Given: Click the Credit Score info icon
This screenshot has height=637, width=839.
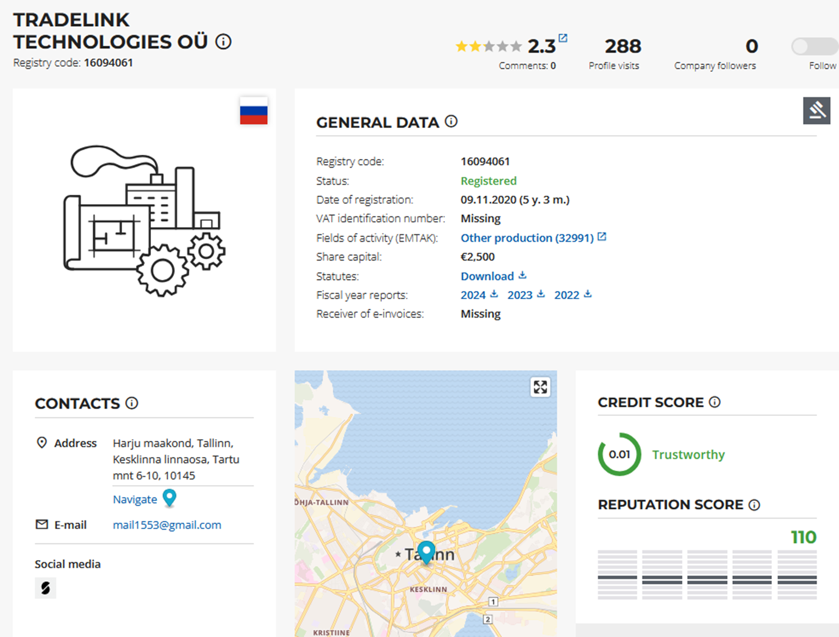Looking at the screenshot, I should (715, 402).
